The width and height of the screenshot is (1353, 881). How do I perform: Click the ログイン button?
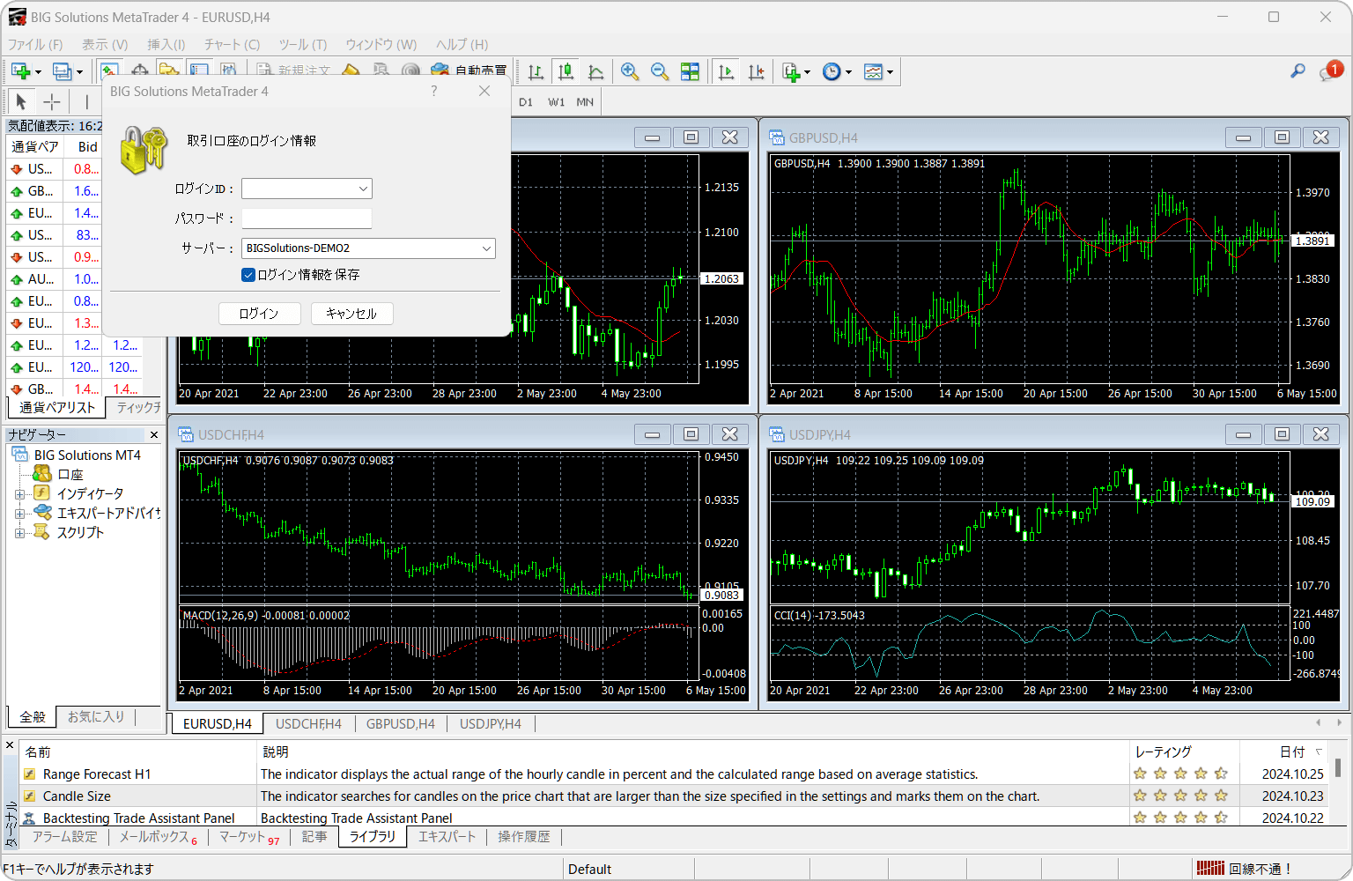259,314
